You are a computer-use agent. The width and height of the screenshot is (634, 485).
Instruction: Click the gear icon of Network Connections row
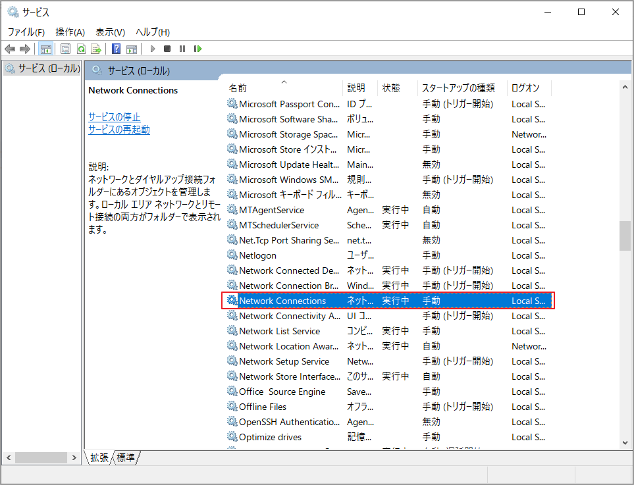(232, 300)
